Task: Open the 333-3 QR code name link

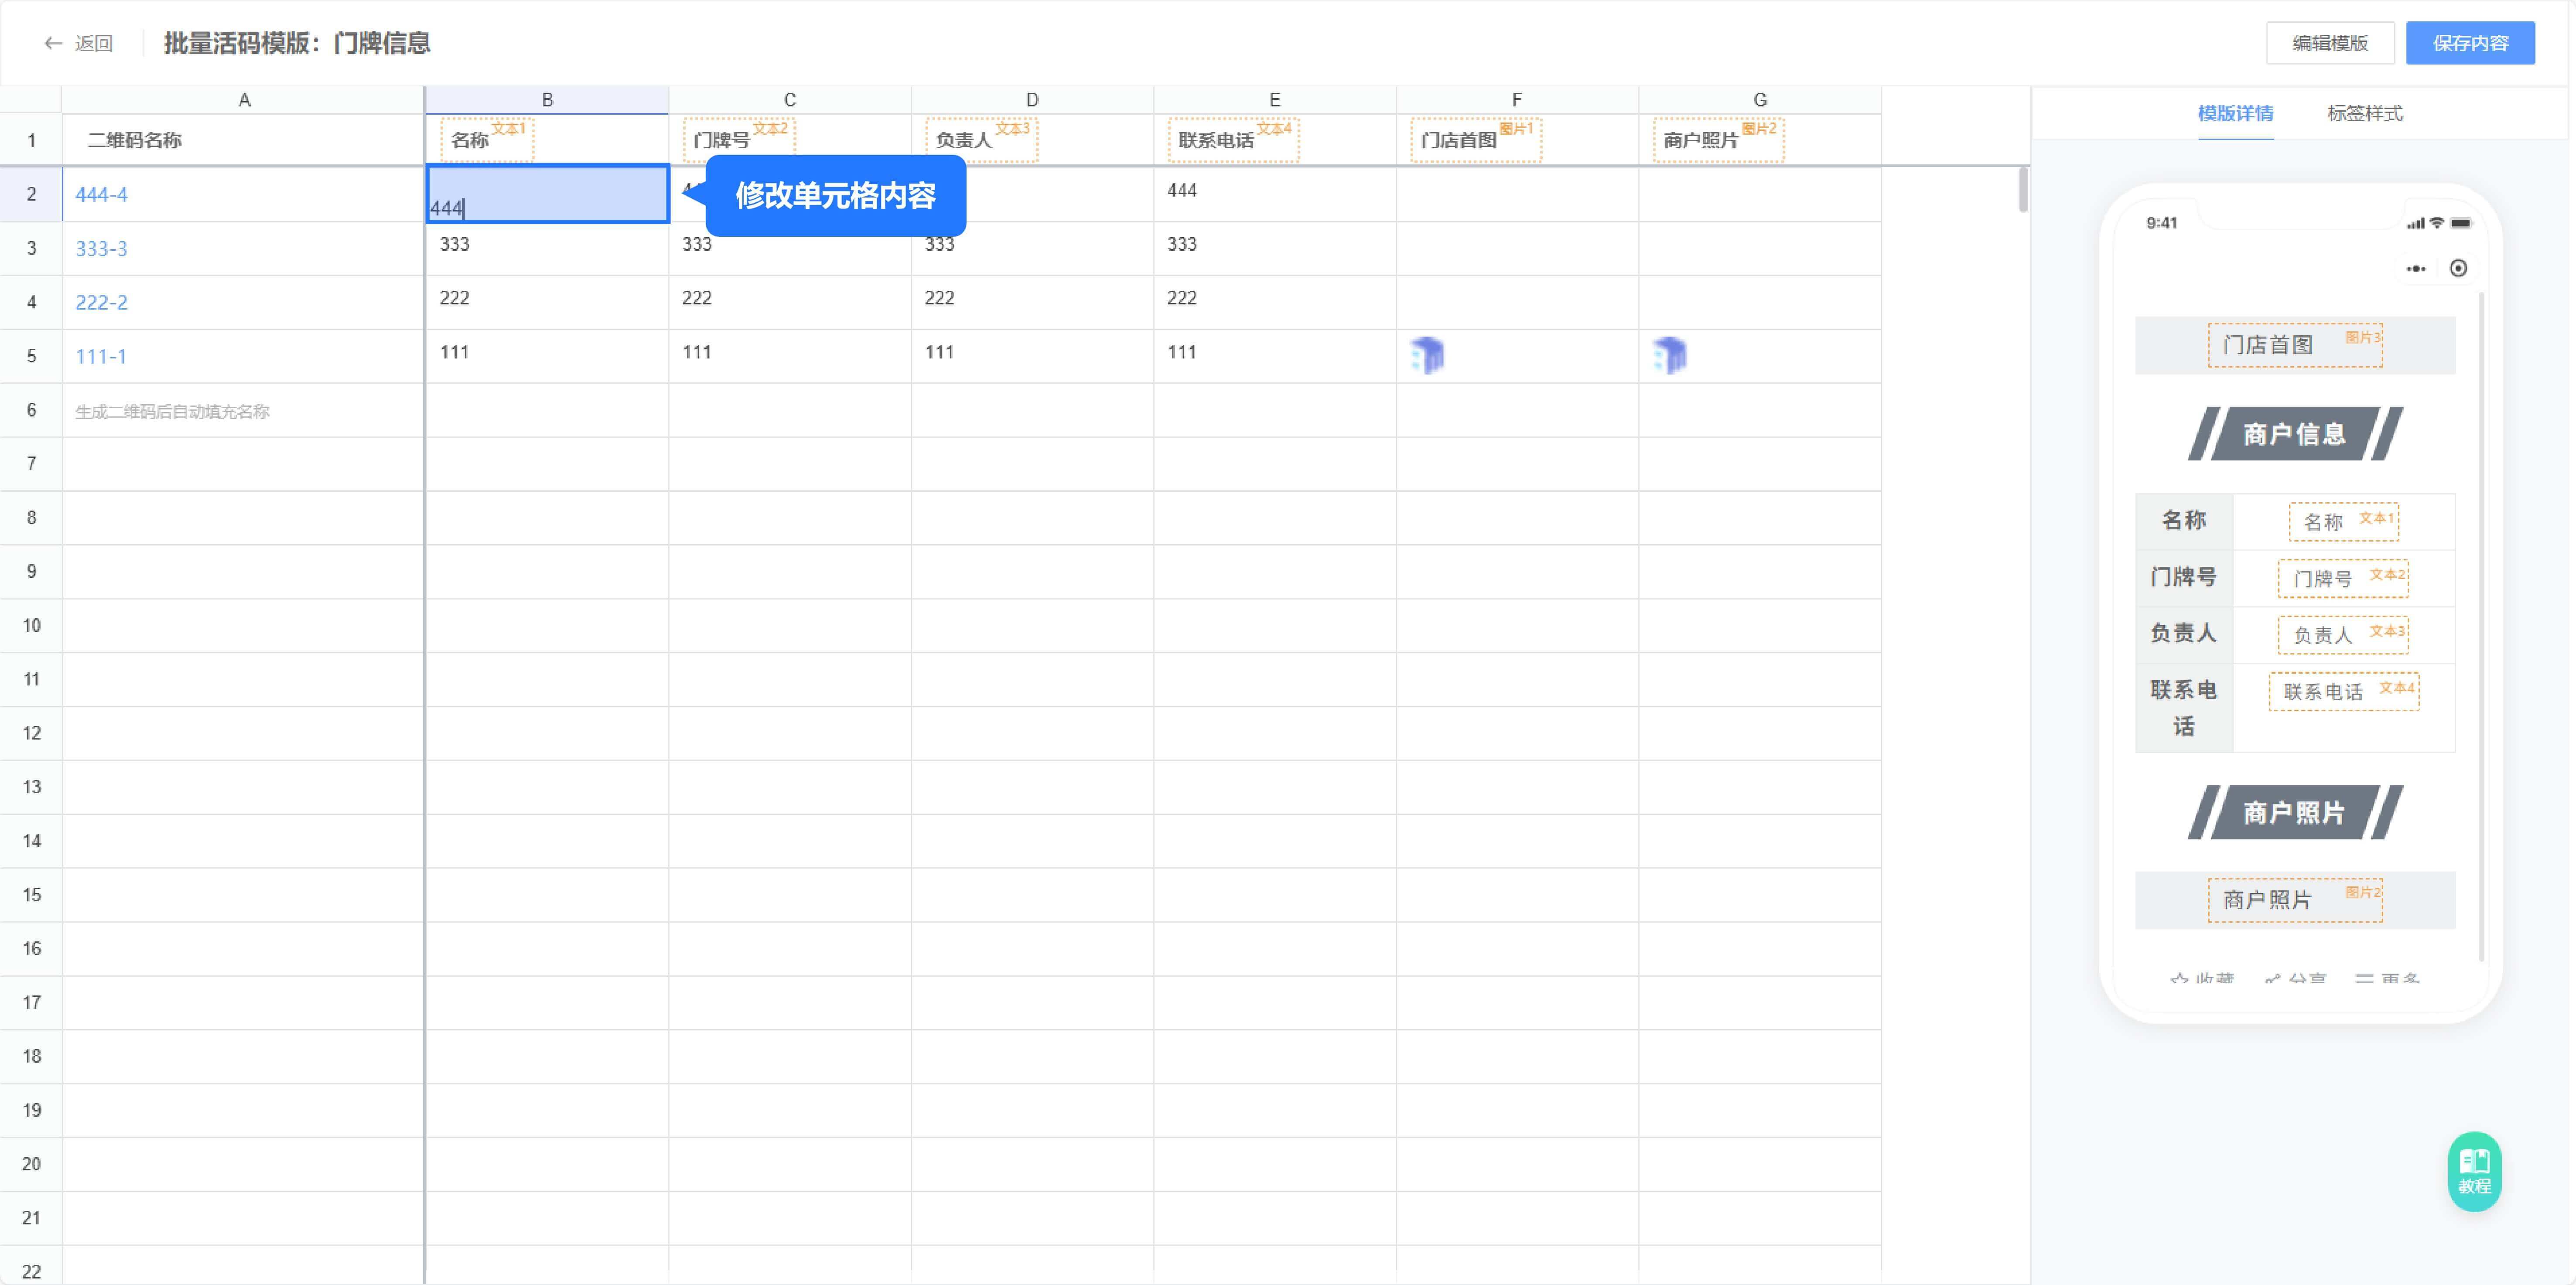Action: (101, 249)
